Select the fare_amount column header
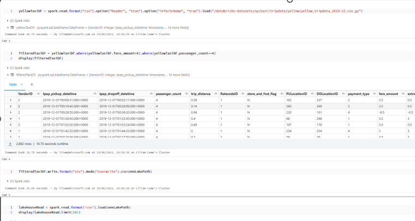Viewport: 415px width, 221px height. 388,94
